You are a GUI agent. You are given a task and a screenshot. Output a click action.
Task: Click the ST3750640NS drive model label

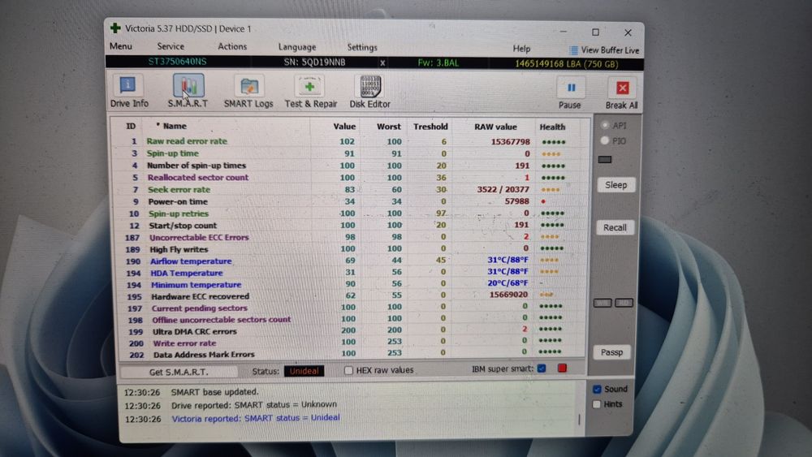[177, 62]
